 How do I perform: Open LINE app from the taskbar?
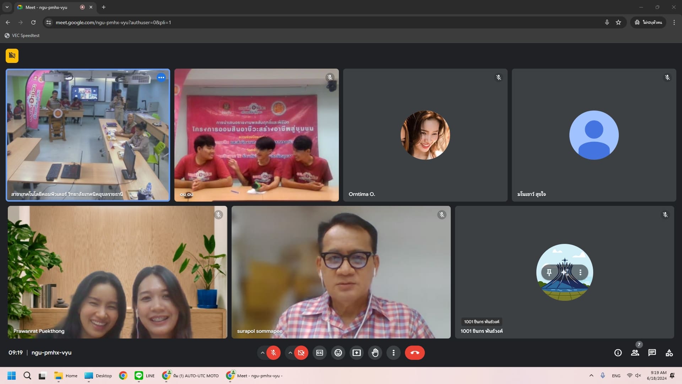click(145, 375)
